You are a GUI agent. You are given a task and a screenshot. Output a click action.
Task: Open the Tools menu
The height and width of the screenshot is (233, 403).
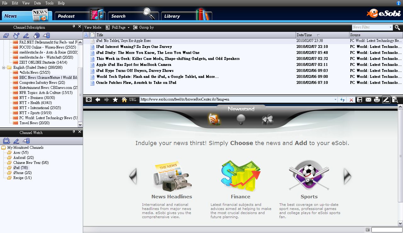(49, 3)
